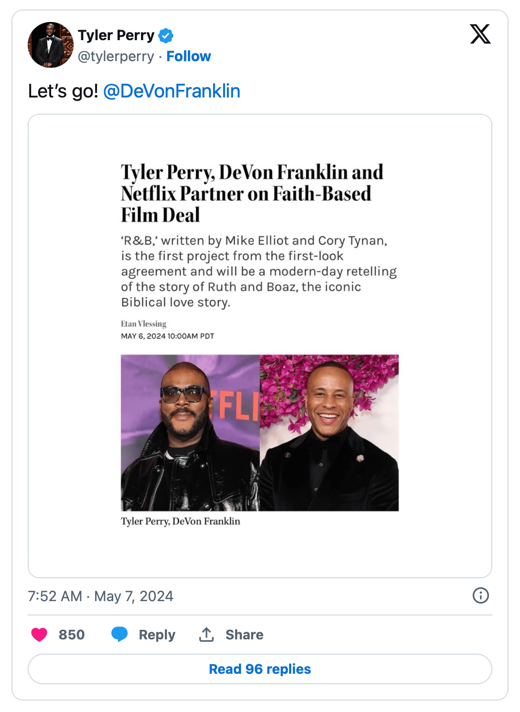Click the blue reply bubble icon

click(119, 634)
